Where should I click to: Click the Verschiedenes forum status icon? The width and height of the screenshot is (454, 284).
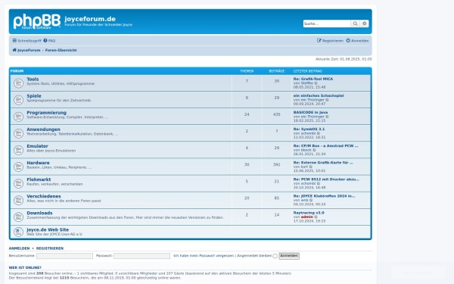coord(18,200)
